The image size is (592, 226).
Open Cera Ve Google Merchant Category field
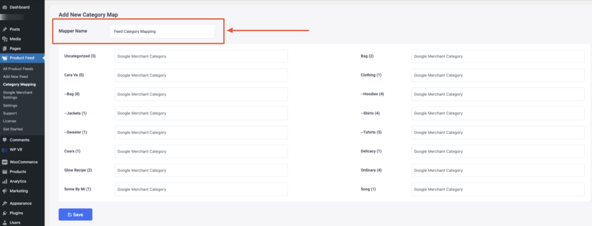tap(201, 76)
